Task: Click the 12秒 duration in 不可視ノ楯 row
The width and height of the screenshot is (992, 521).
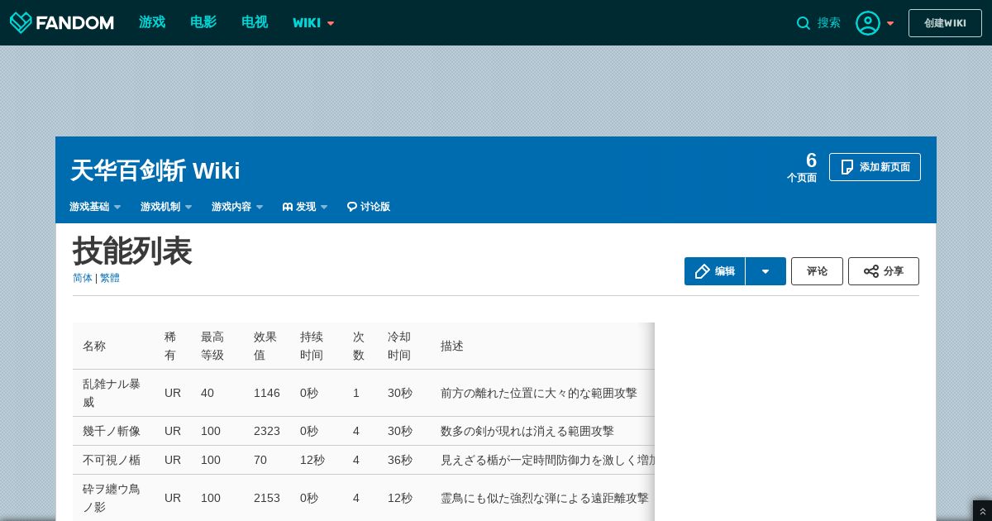Action: tap(312, 460)
